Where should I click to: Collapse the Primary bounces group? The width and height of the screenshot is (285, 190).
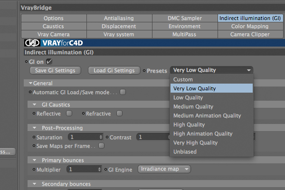34,160
